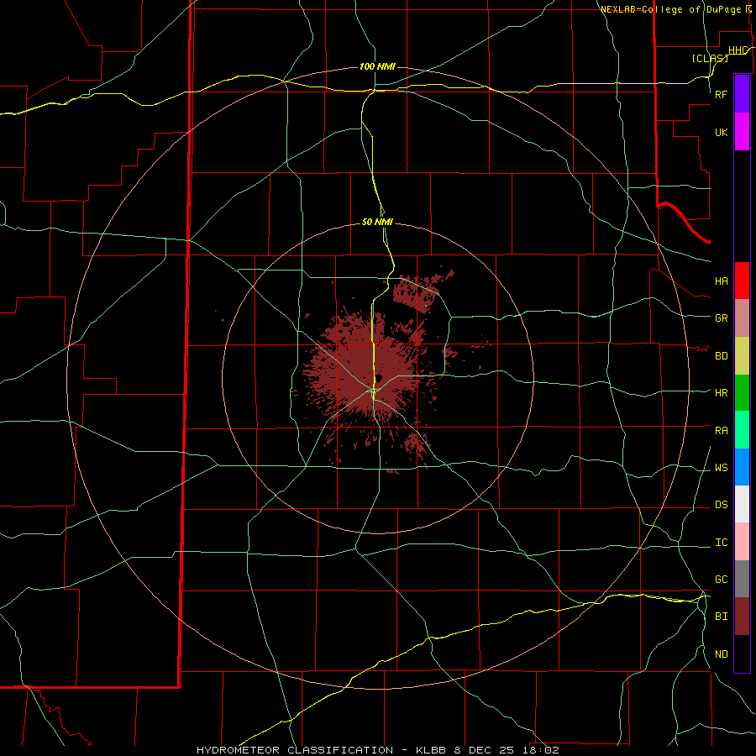The width and height of the screenshot is (756, 756).
Task: Click the HR green color swatch
Action: [x=742, y=393]
